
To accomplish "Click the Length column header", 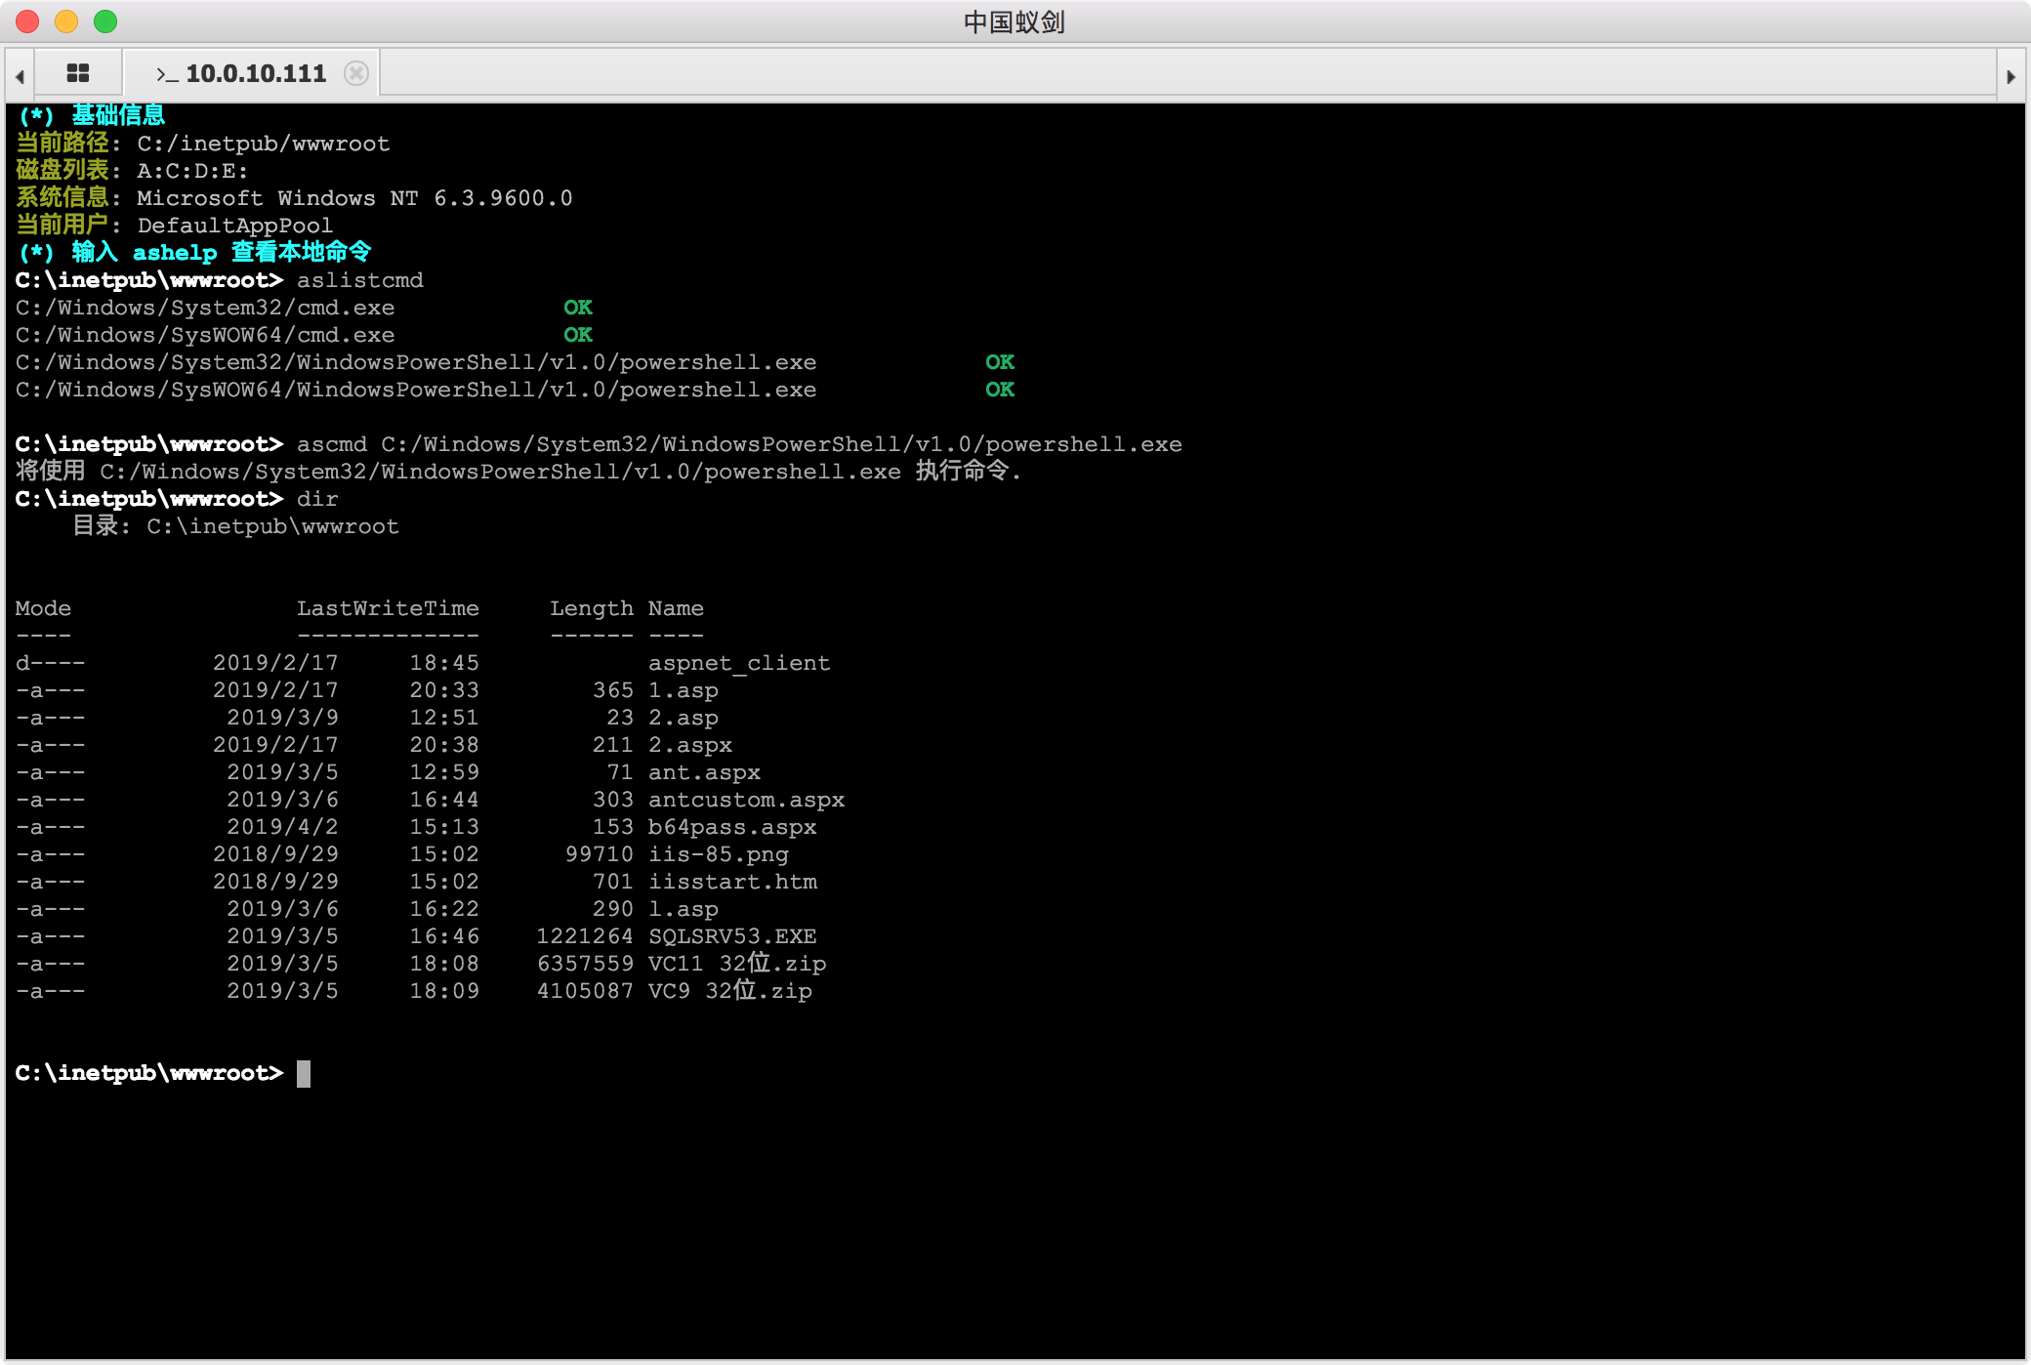I will coord(591,608).
